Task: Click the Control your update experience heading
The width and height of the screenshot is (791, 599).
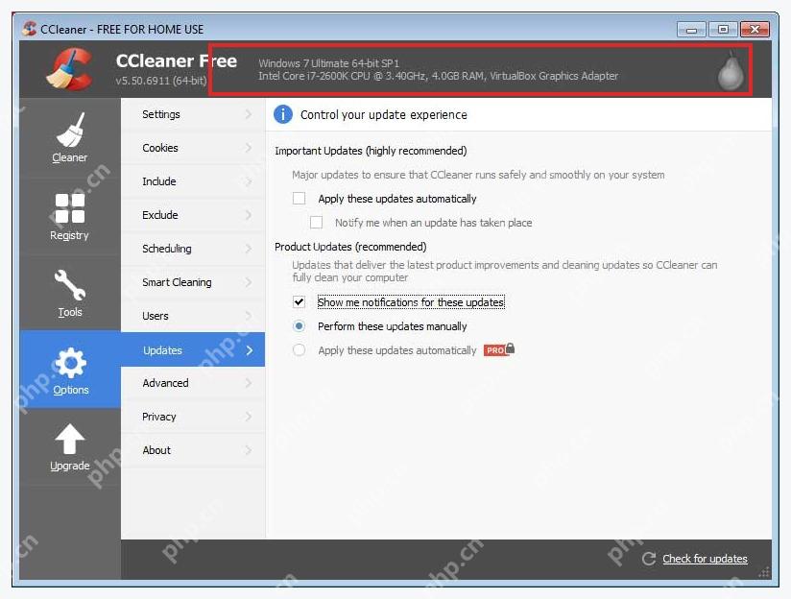Action: [x=383, y=115]
